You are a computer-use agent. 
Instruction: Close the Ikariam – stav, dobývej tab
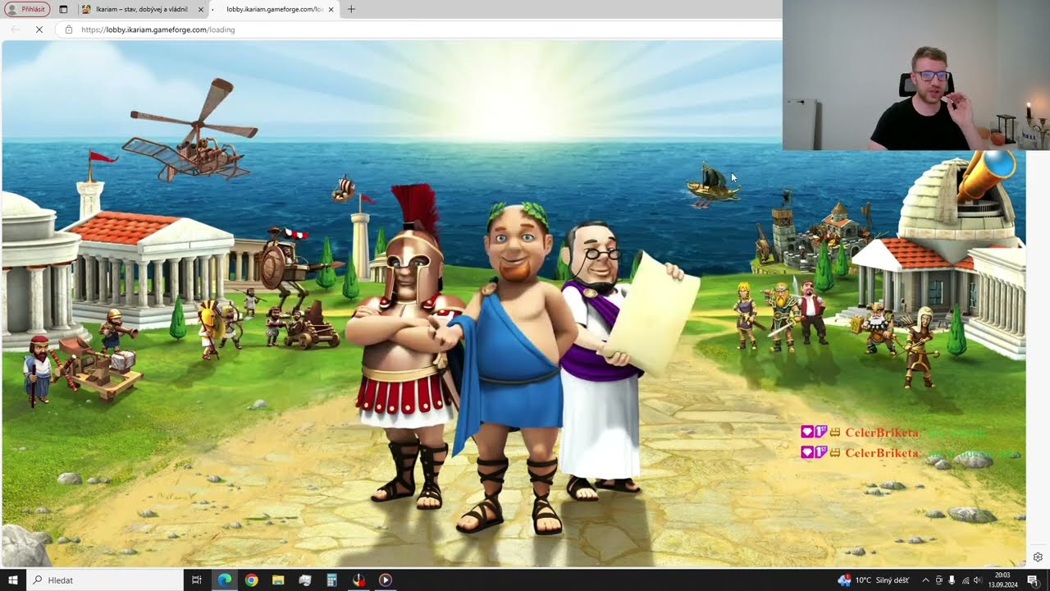coord(201,9)
